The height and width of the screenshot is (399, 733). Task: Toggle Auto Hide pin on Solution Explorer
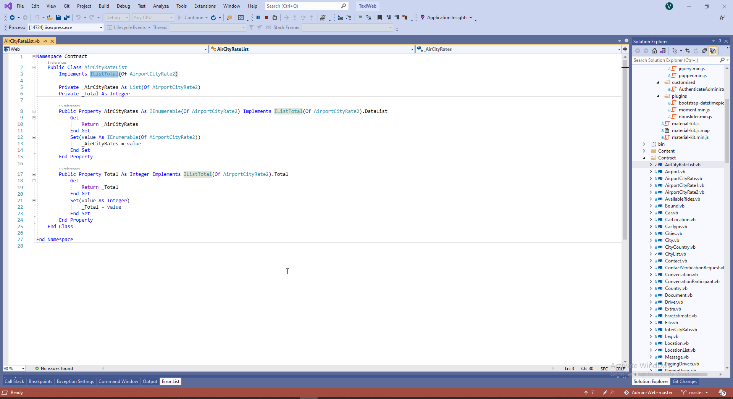tap(720, 41)
